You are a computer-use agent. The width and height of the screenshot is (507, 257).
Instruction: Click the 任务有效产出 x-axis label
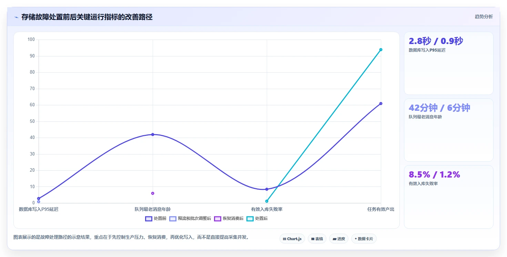point(381,209)
